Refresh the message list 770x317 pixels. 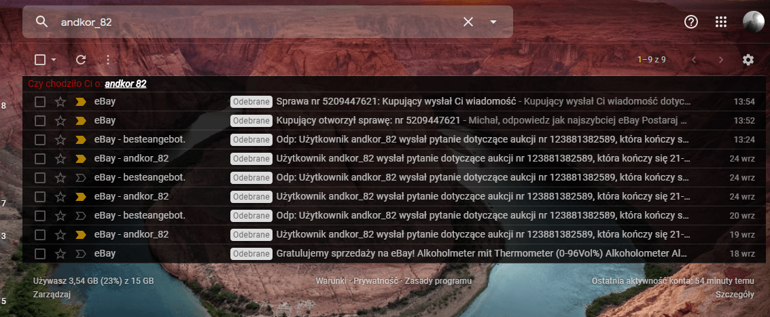[81, 60]
